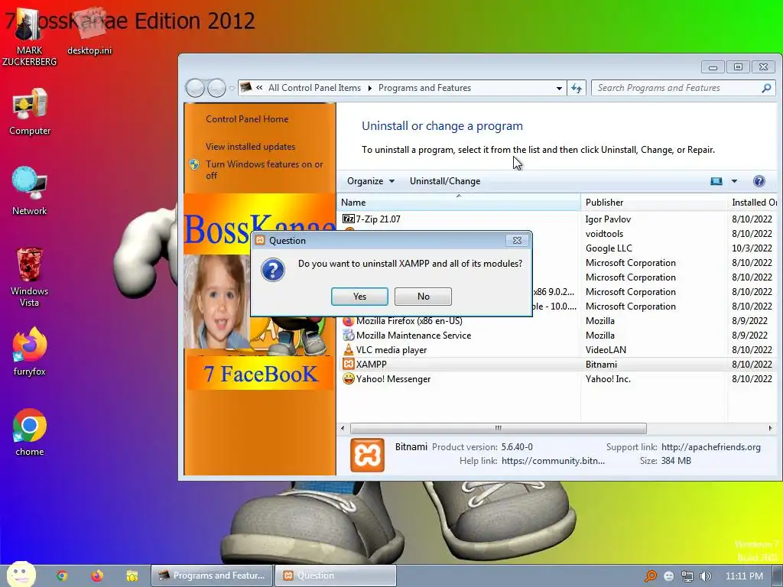Open View installed updates link

tap(250, 147)
